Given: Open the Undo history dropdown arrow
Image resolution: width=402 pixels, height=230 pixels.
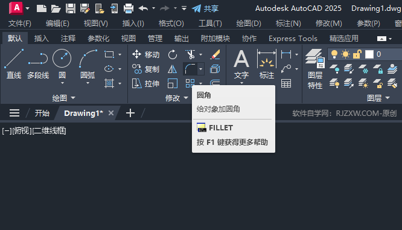Looking at the screenshot, I should coord(153,8).
